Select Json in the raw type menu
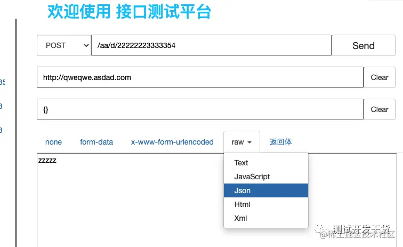This screenshot has width=403, height=247. [x=266, y=190]
